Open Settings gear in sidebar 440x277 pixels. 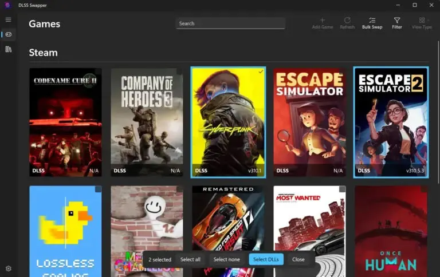pyautogui.click(x=9, y=268)
